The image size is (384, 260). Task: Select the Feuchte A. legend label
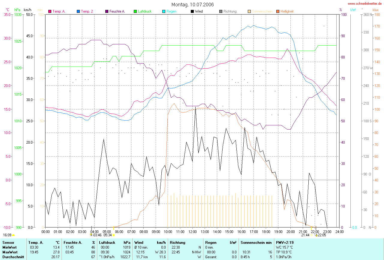(117, 11)
